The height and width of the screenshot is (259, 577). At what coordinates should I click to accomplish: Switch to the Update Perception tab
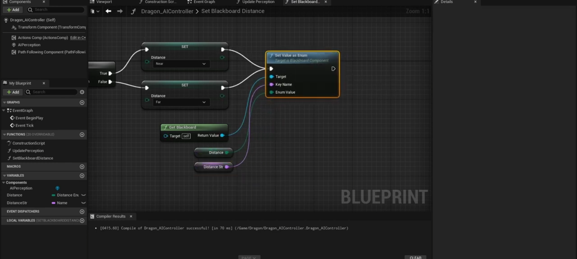[x=258, y=2]
